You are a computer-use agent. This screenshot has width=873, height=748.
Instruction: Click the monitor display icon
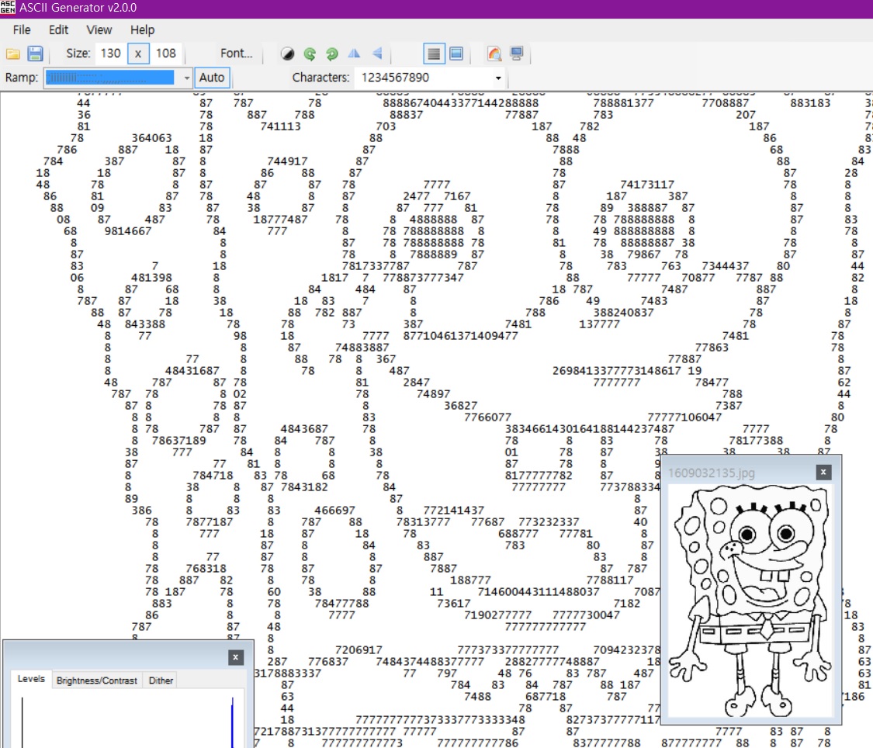point(517,54)
